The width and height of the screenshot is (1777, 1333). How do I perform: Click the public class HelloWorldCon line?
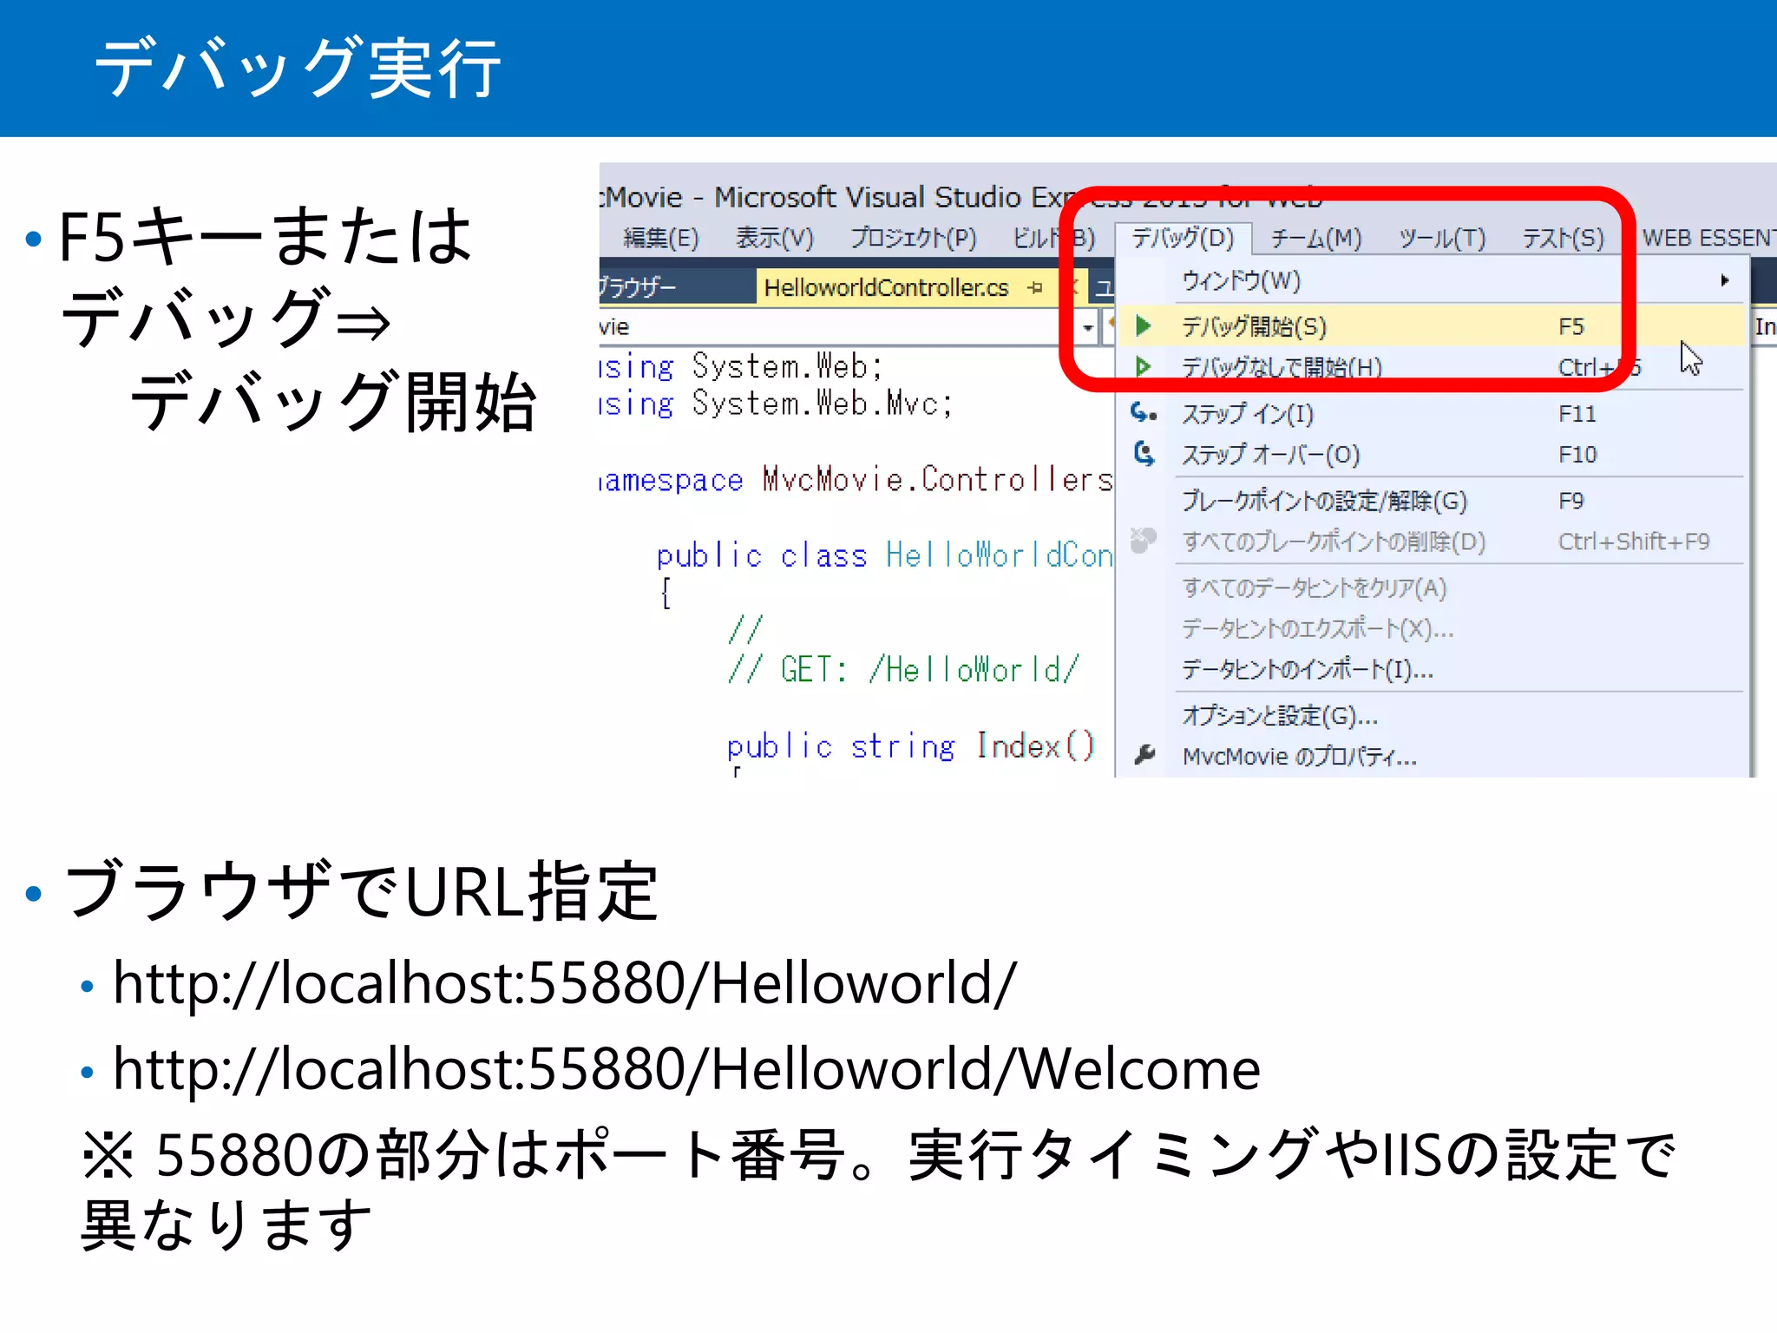click(884, 555)
